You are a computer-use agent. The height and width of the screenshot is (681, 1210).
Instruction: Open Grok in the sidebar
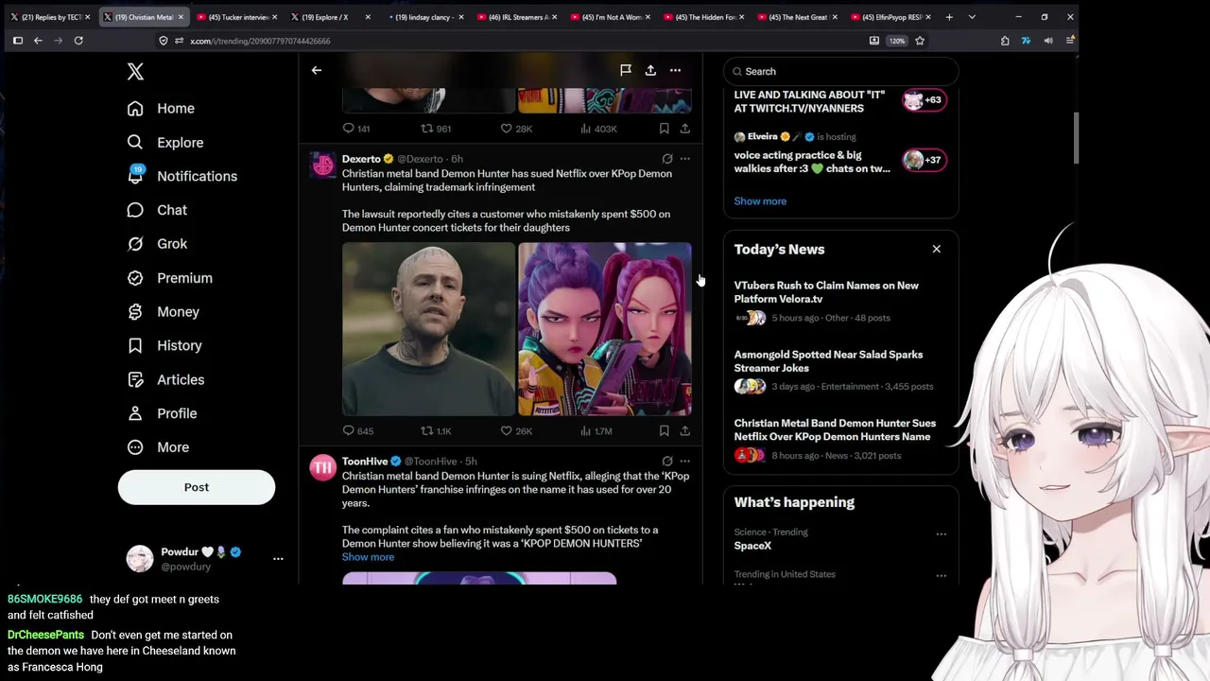[157, 244]
